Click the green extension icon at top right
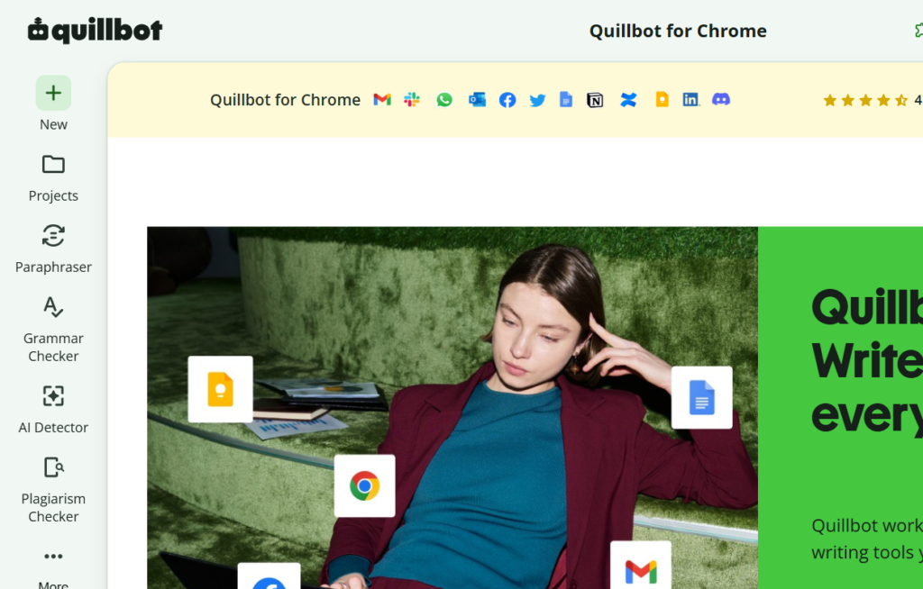The width and height of the screenshot is (923, 589). [x=918, y=30]
